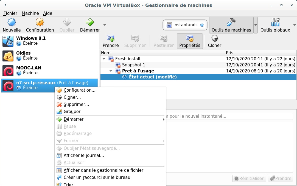Click the Afficher le journal menu icon
This screenshot has height=186, width=297.
[59, 156]
